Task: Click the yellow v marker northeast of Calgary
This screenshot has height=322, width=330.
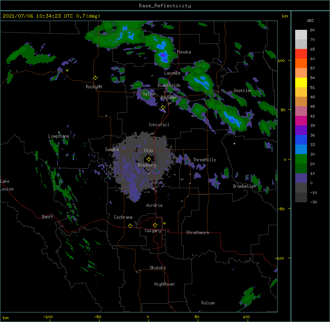Action: click(x=164, y=223)
